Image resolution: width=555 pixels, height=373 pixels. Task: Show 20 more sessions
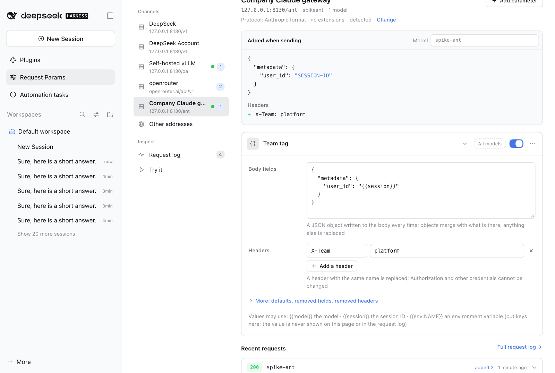click(x=46, y=234)
